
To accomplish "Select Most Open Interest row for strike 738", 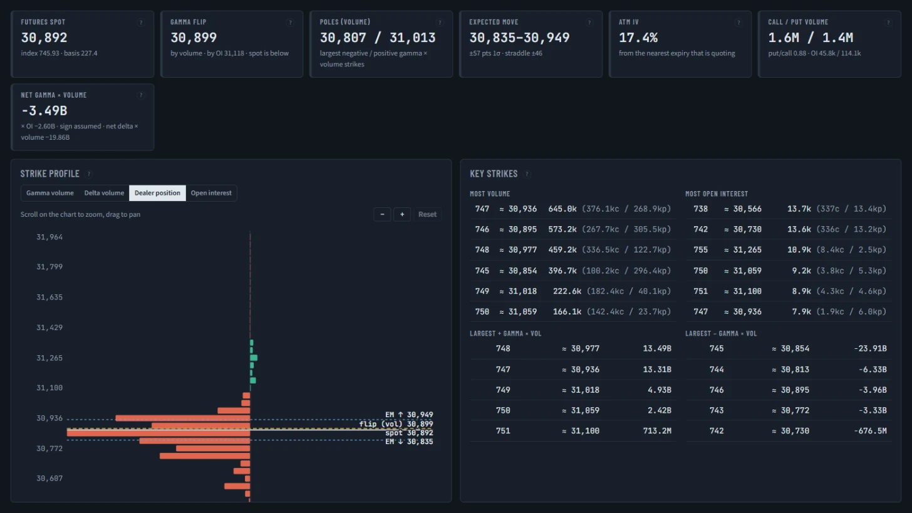I will pyautogui.click(x=789, y=209).
